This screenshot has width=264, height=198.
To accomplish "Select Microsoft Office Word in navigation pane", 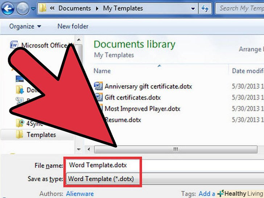I will pyautogui.click(x=42, y=45).
